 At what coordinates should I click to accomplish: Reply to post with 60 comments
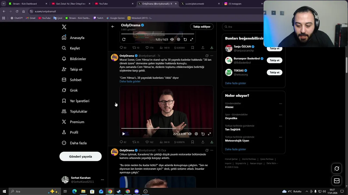(123, 48)
